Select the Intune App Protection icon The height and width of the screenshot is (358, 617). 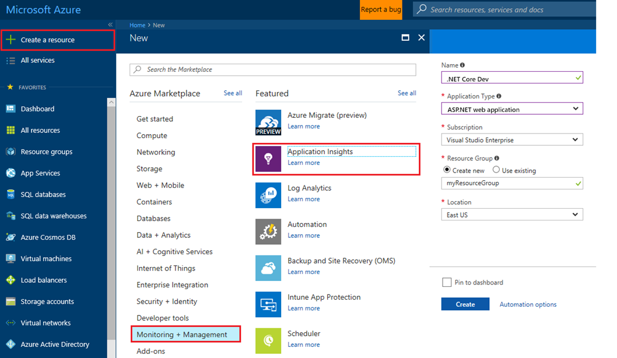(x=268, y=304)
